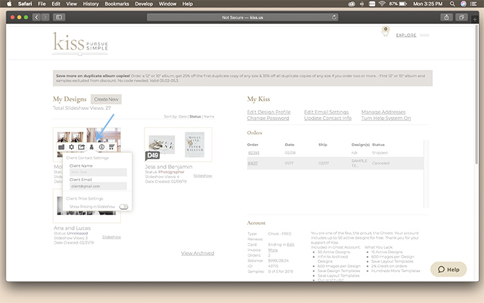
Task: Show all tabs overview button
Action: click(x=461, y=17)
